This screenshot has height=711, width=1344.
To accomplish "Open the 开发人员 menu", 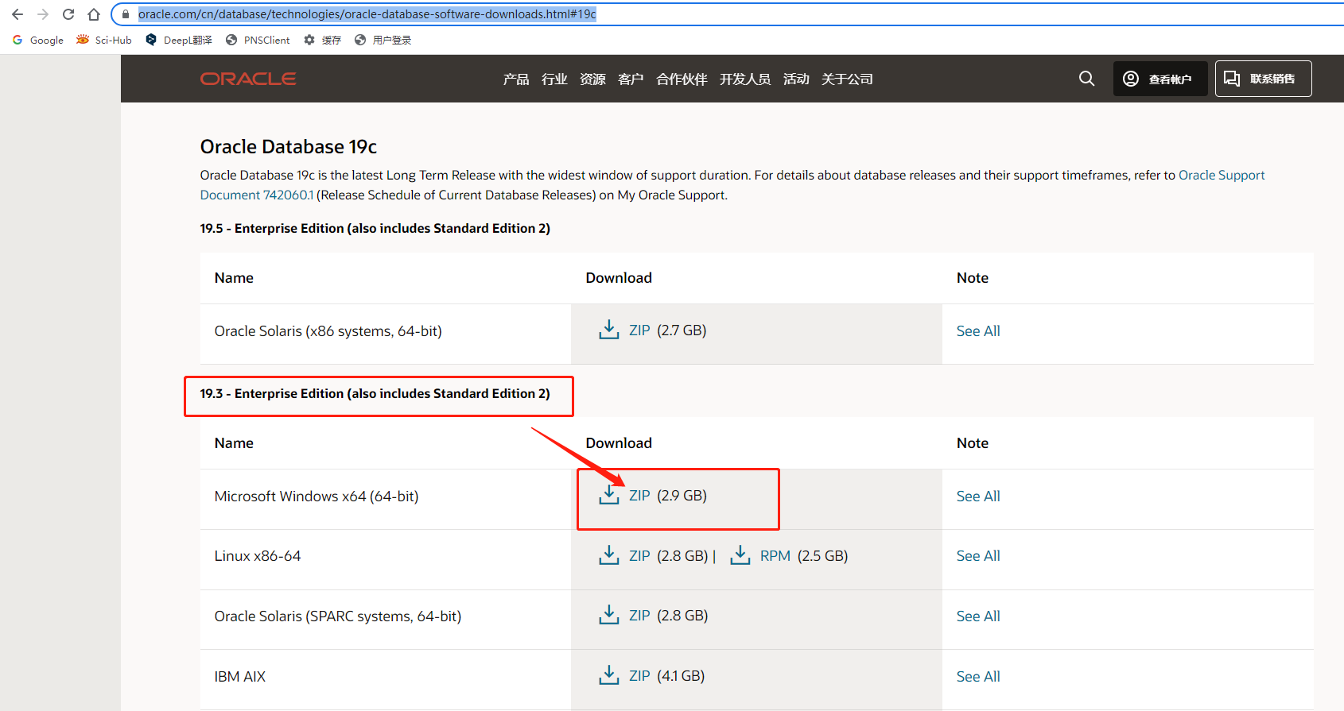I will tap(745, 79).
